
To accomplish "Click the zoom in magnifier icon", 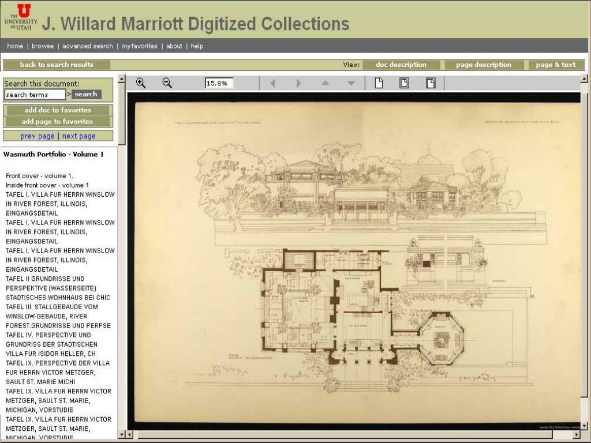I will click(141, 83).
